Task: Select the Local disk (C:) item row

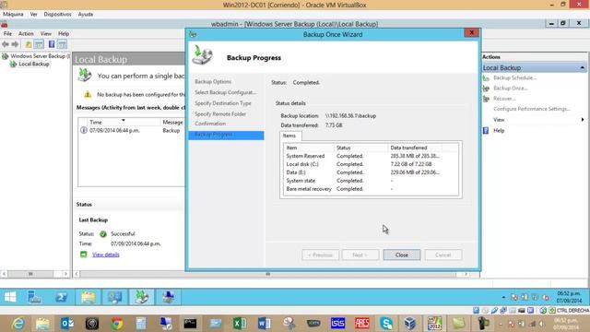Action: 371,164
